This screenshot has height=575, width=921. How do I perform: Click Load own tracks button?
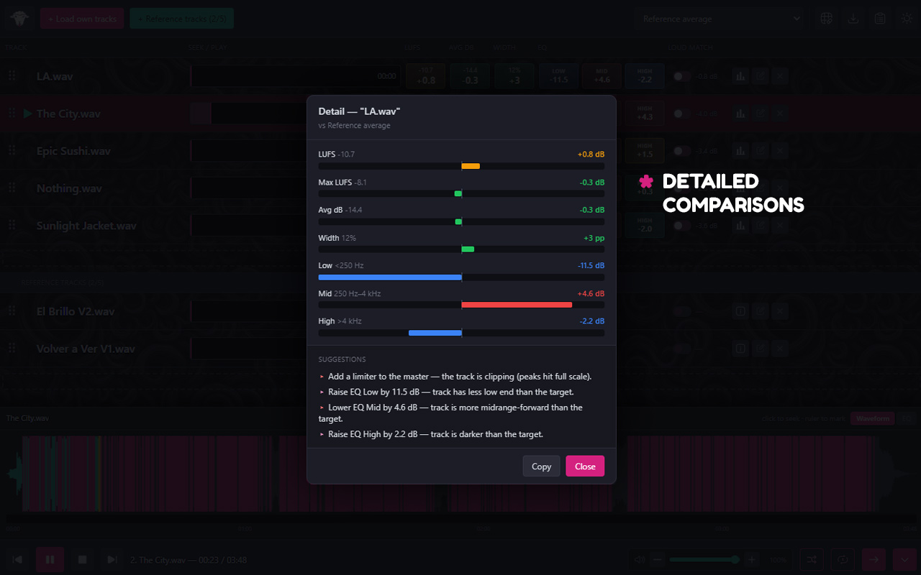point(82,19)
